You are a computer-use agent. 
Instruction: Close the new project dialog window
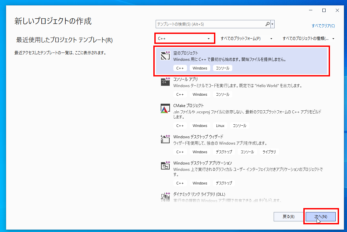(337, 10)
